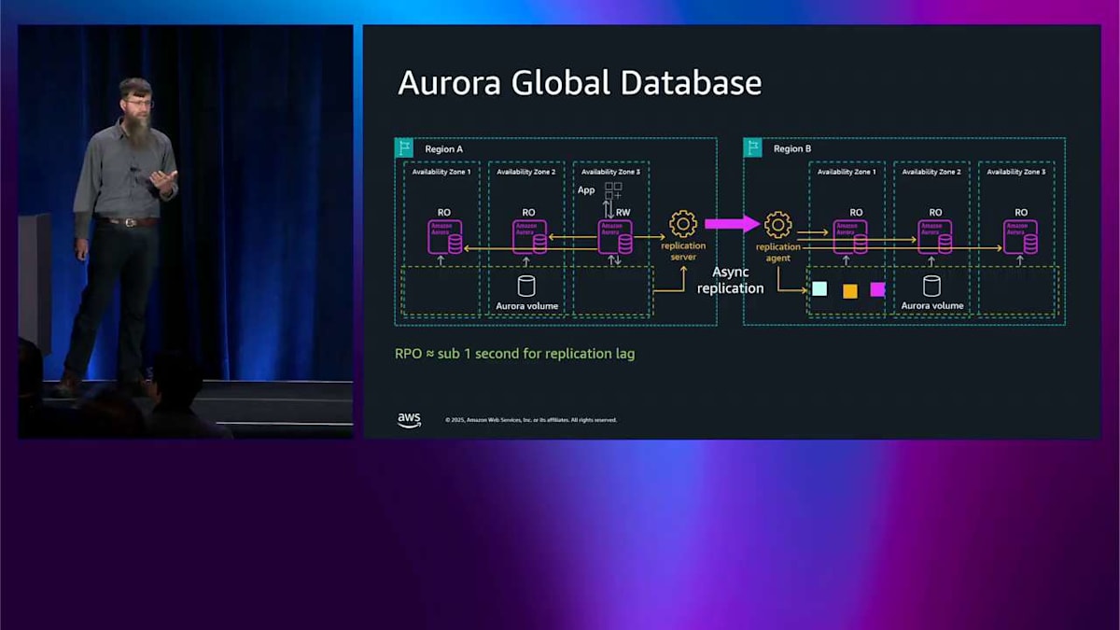This screenshot has height=630, width=1120.
Task: Click the 'replication agent' label
Action: [x=778, y=252]
